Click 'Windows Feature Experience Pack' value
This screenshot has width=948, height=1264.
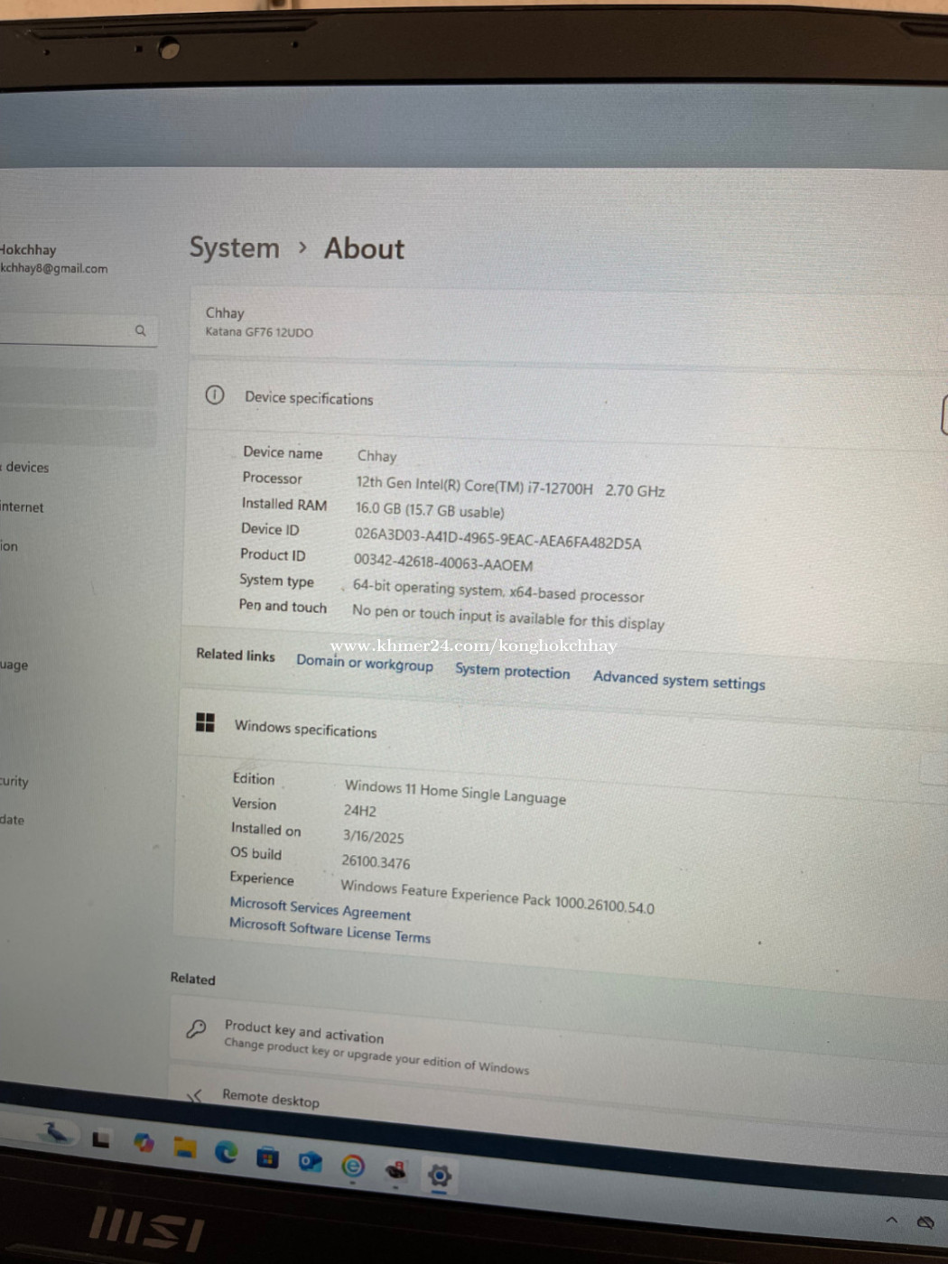(497, 897)
